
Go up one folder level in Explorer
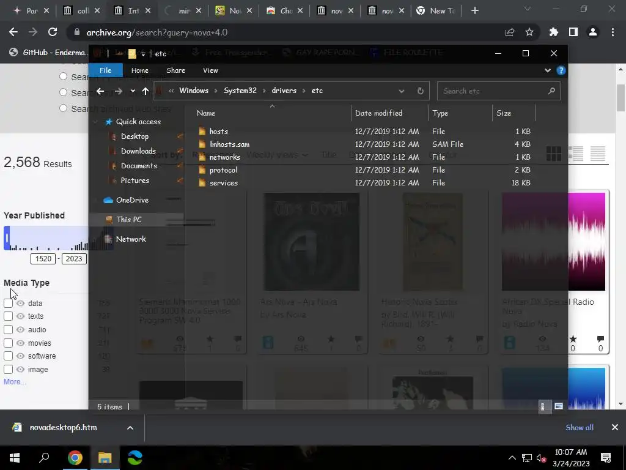pyautogui.click(x=145, y=91)
